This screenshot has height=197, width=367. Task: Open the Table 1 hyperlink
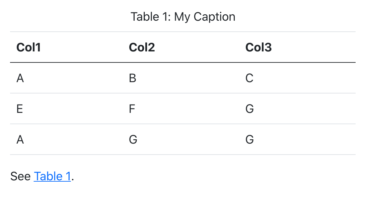tap(52, 176)
